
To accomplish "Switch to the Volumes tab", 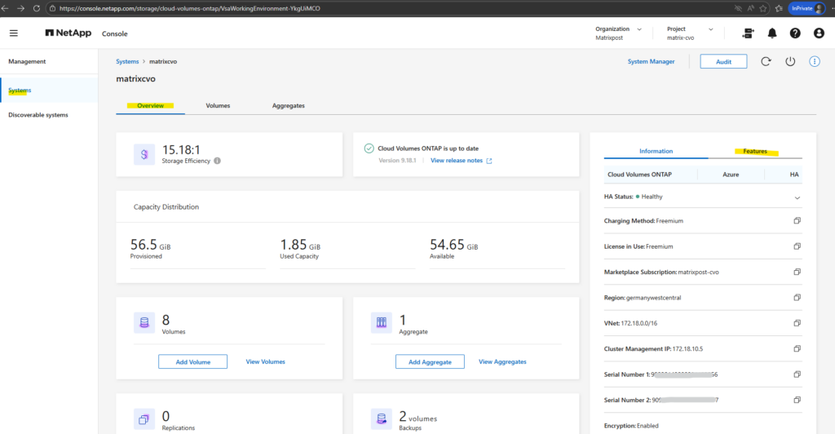I will [x=218, y=106].
